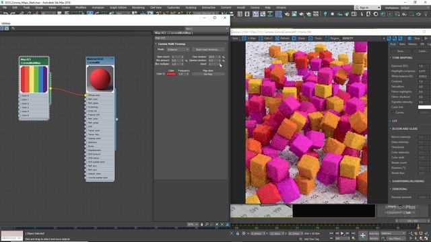Open the slate editor zoom percentage dropdown
Viewport: 431px width, 242px height.
(193, 225)
